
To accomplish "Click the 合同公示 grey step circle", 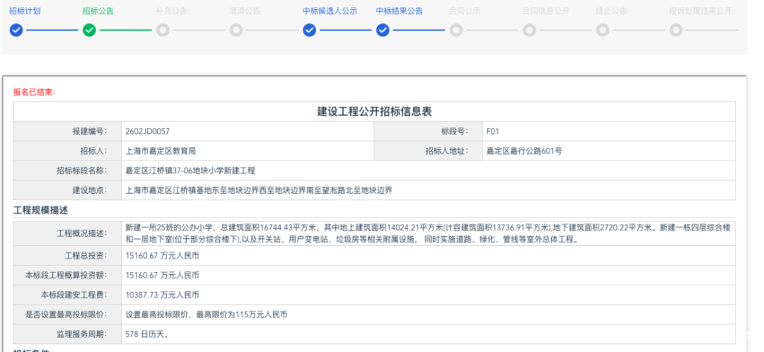I will (456, 30).
